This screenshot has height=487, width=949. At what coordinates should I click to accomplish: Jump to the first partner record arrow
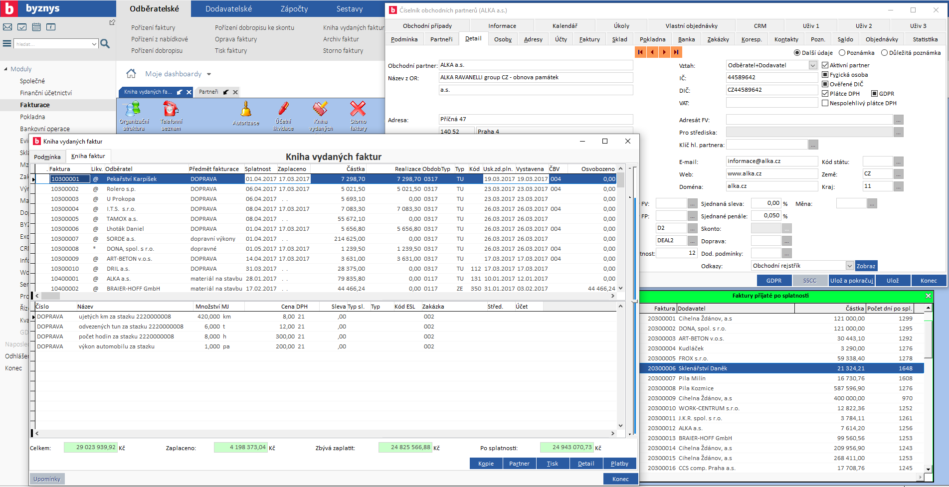click(640, 52)
